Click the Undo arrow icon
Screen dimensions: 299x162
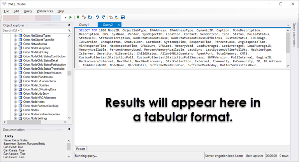97,18
